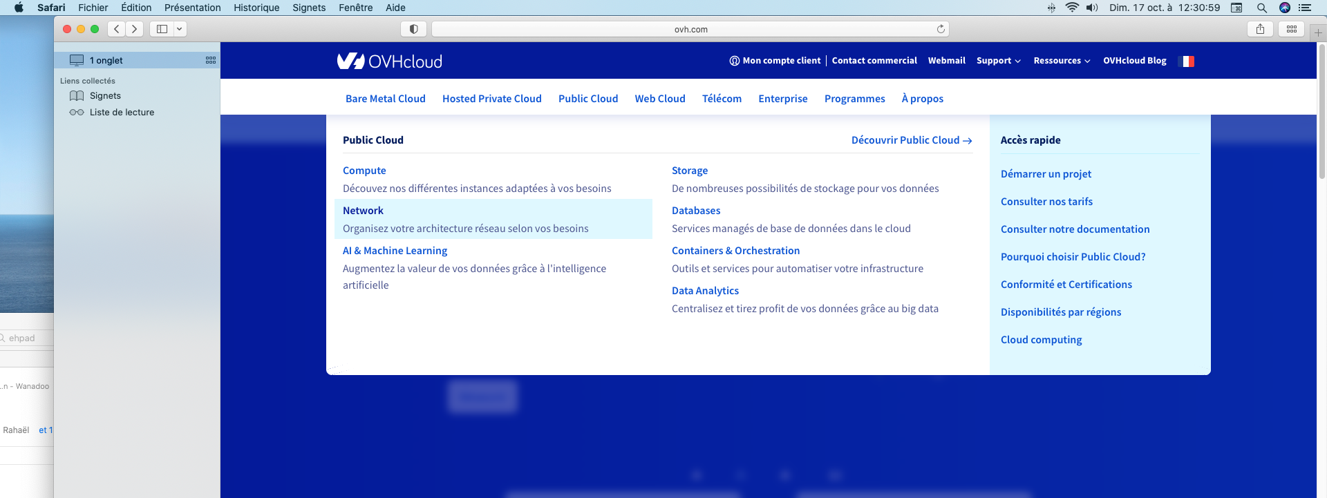Open Spotlight search magnifier
The image size is (1327, 498).
[x=1261, y=8]
